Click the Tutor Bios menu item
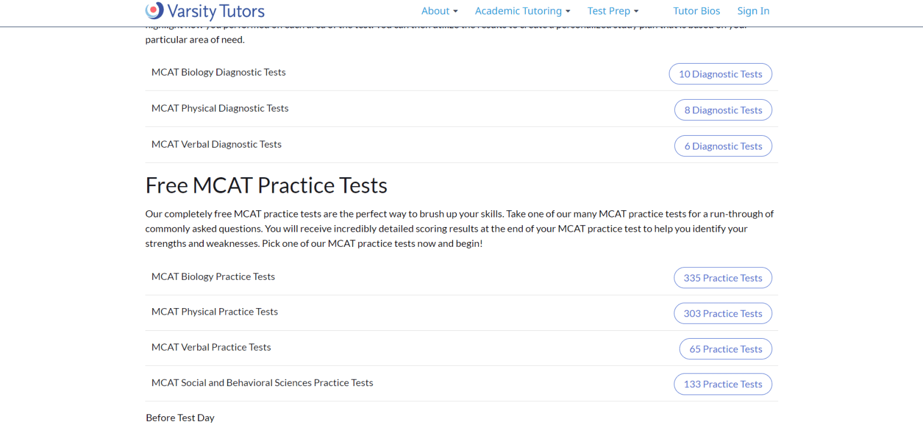The width and height of the screenshot is (923, 433). click(x=696, y=11)
